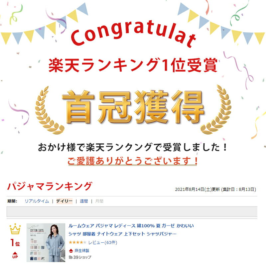Click the gold 首冠獲得 banner text
This screenshot has width=266, height=266.
(x=133, y=107)
